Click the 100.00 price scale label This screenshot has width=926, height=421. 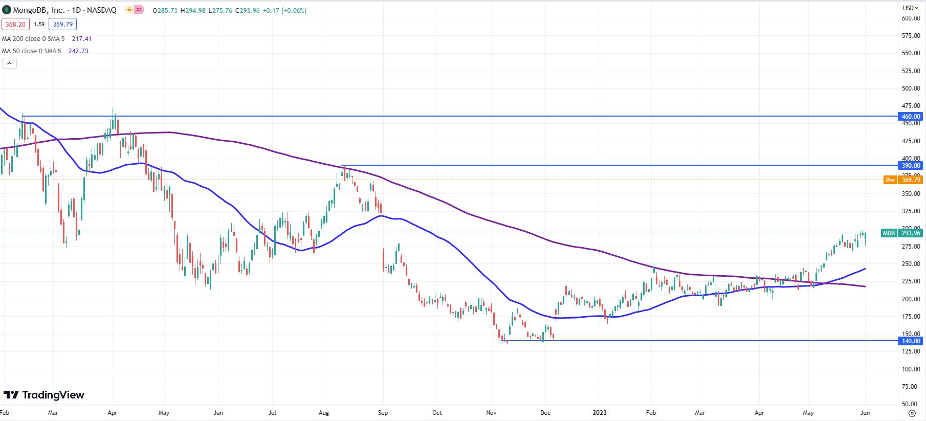[911, 369]
